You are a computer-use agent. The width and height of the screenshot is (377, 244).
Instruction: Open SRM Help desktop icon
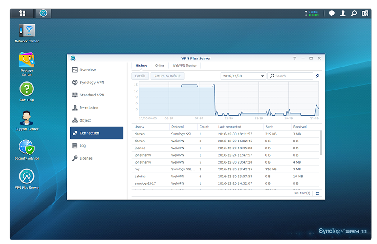[x=27, y=90]
